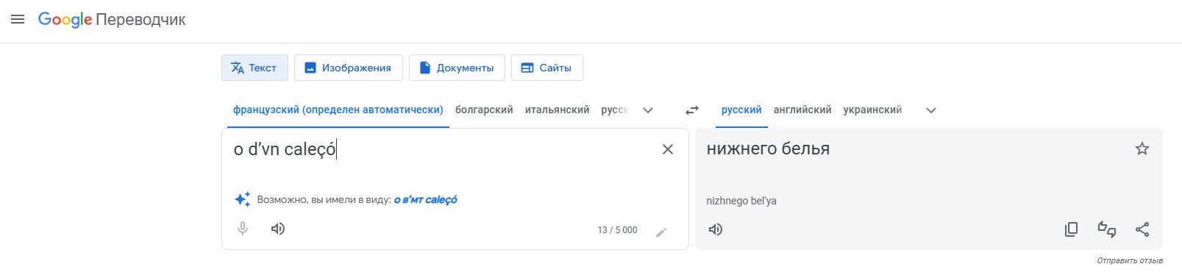Activate voice input microphone
Viewport: 1182px width, 275px height.
point(243,229)
